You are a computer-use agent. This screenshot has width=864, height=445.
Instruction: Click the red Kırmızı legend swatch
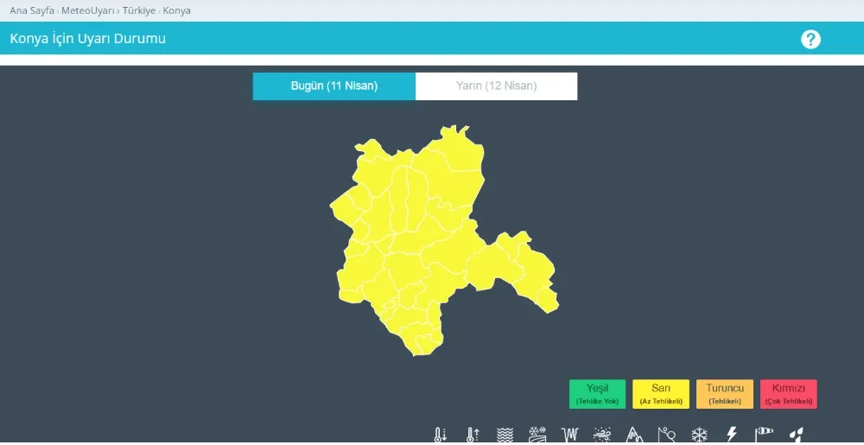[x=788, y=394]
